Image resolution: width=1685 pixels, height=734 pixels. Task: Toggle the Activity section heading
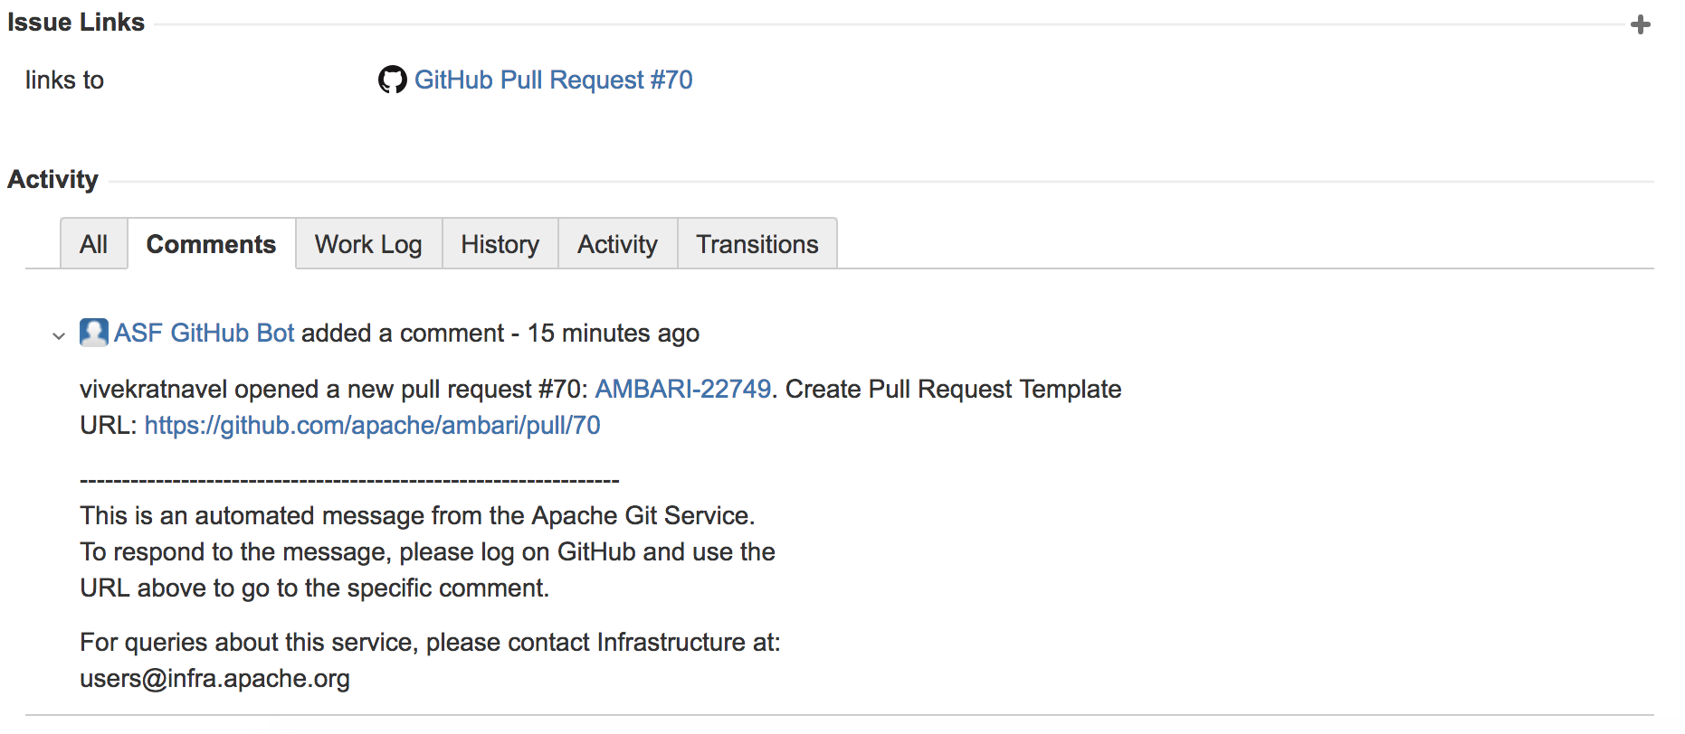(52, 179)
